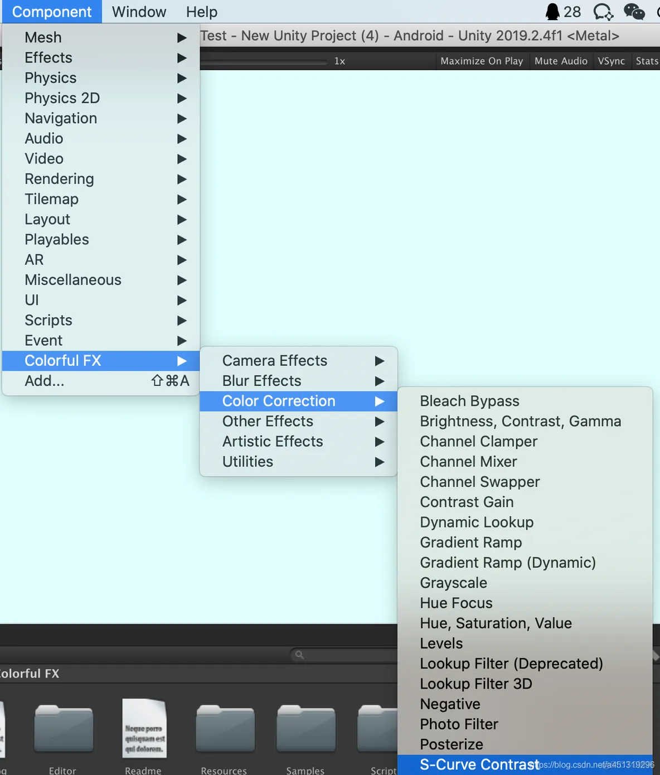Toggle Mute Audio in Game view
The width and height of the screenshot is (660, 775).
[x=561, y=61]
